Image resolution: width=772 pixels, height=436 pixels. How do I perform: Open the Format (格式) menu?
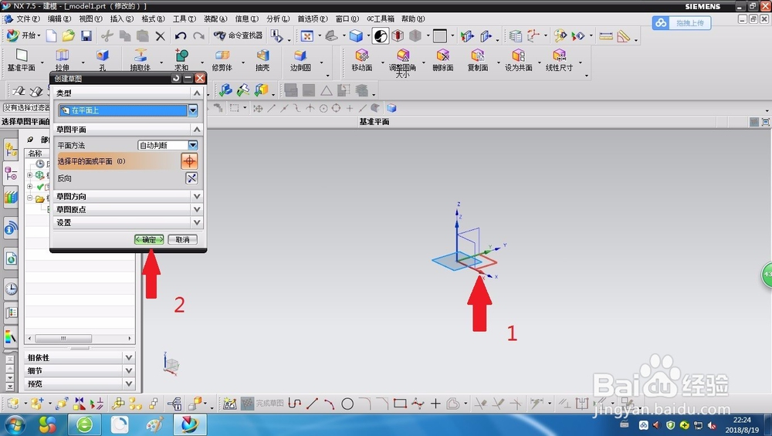click(153, 19)
